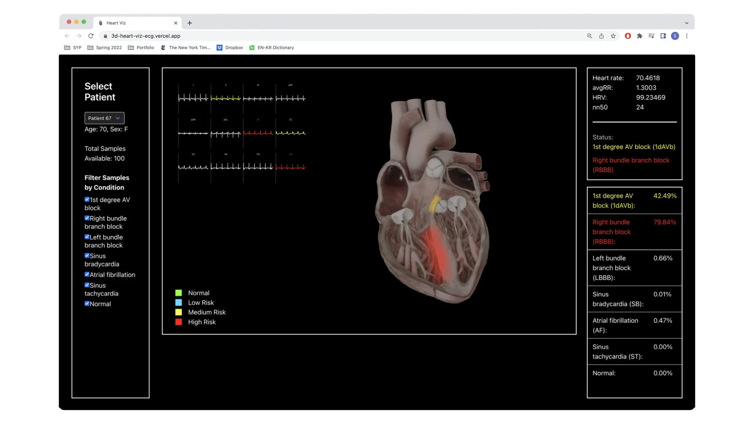The width and height of the screenshot is (754, 424).
Task: Open the media controls icon
Action: [x=651, y=36]
